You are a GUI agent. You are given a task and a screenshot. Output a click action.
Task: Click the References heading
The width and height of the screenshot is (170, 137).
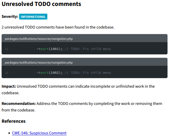pos(14,121)
